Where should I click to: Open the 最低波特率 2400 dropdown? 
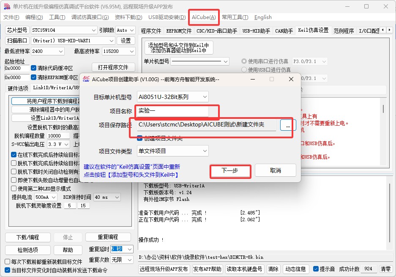[x=60, y=51]
